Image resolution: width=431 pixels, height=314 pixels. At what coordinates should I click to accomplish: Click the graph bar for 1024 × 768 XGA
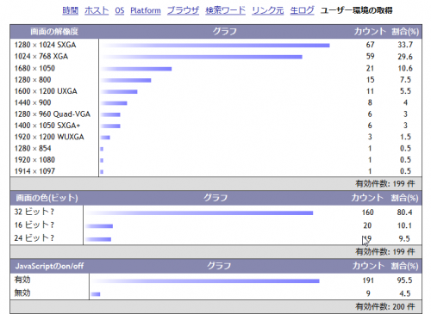pos(202,57)
